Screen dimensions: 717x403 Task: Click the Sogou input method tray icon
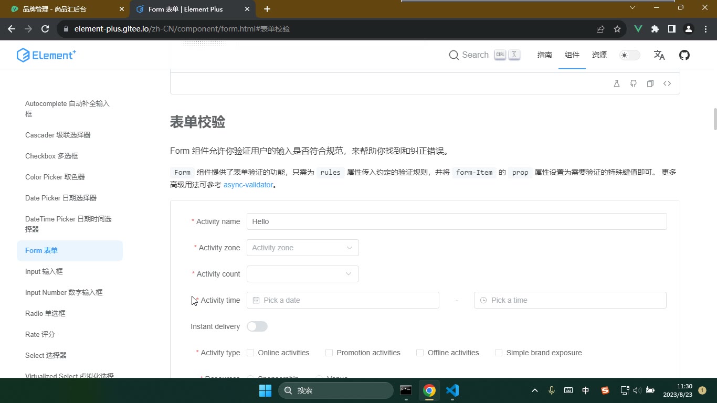[605, 390]
